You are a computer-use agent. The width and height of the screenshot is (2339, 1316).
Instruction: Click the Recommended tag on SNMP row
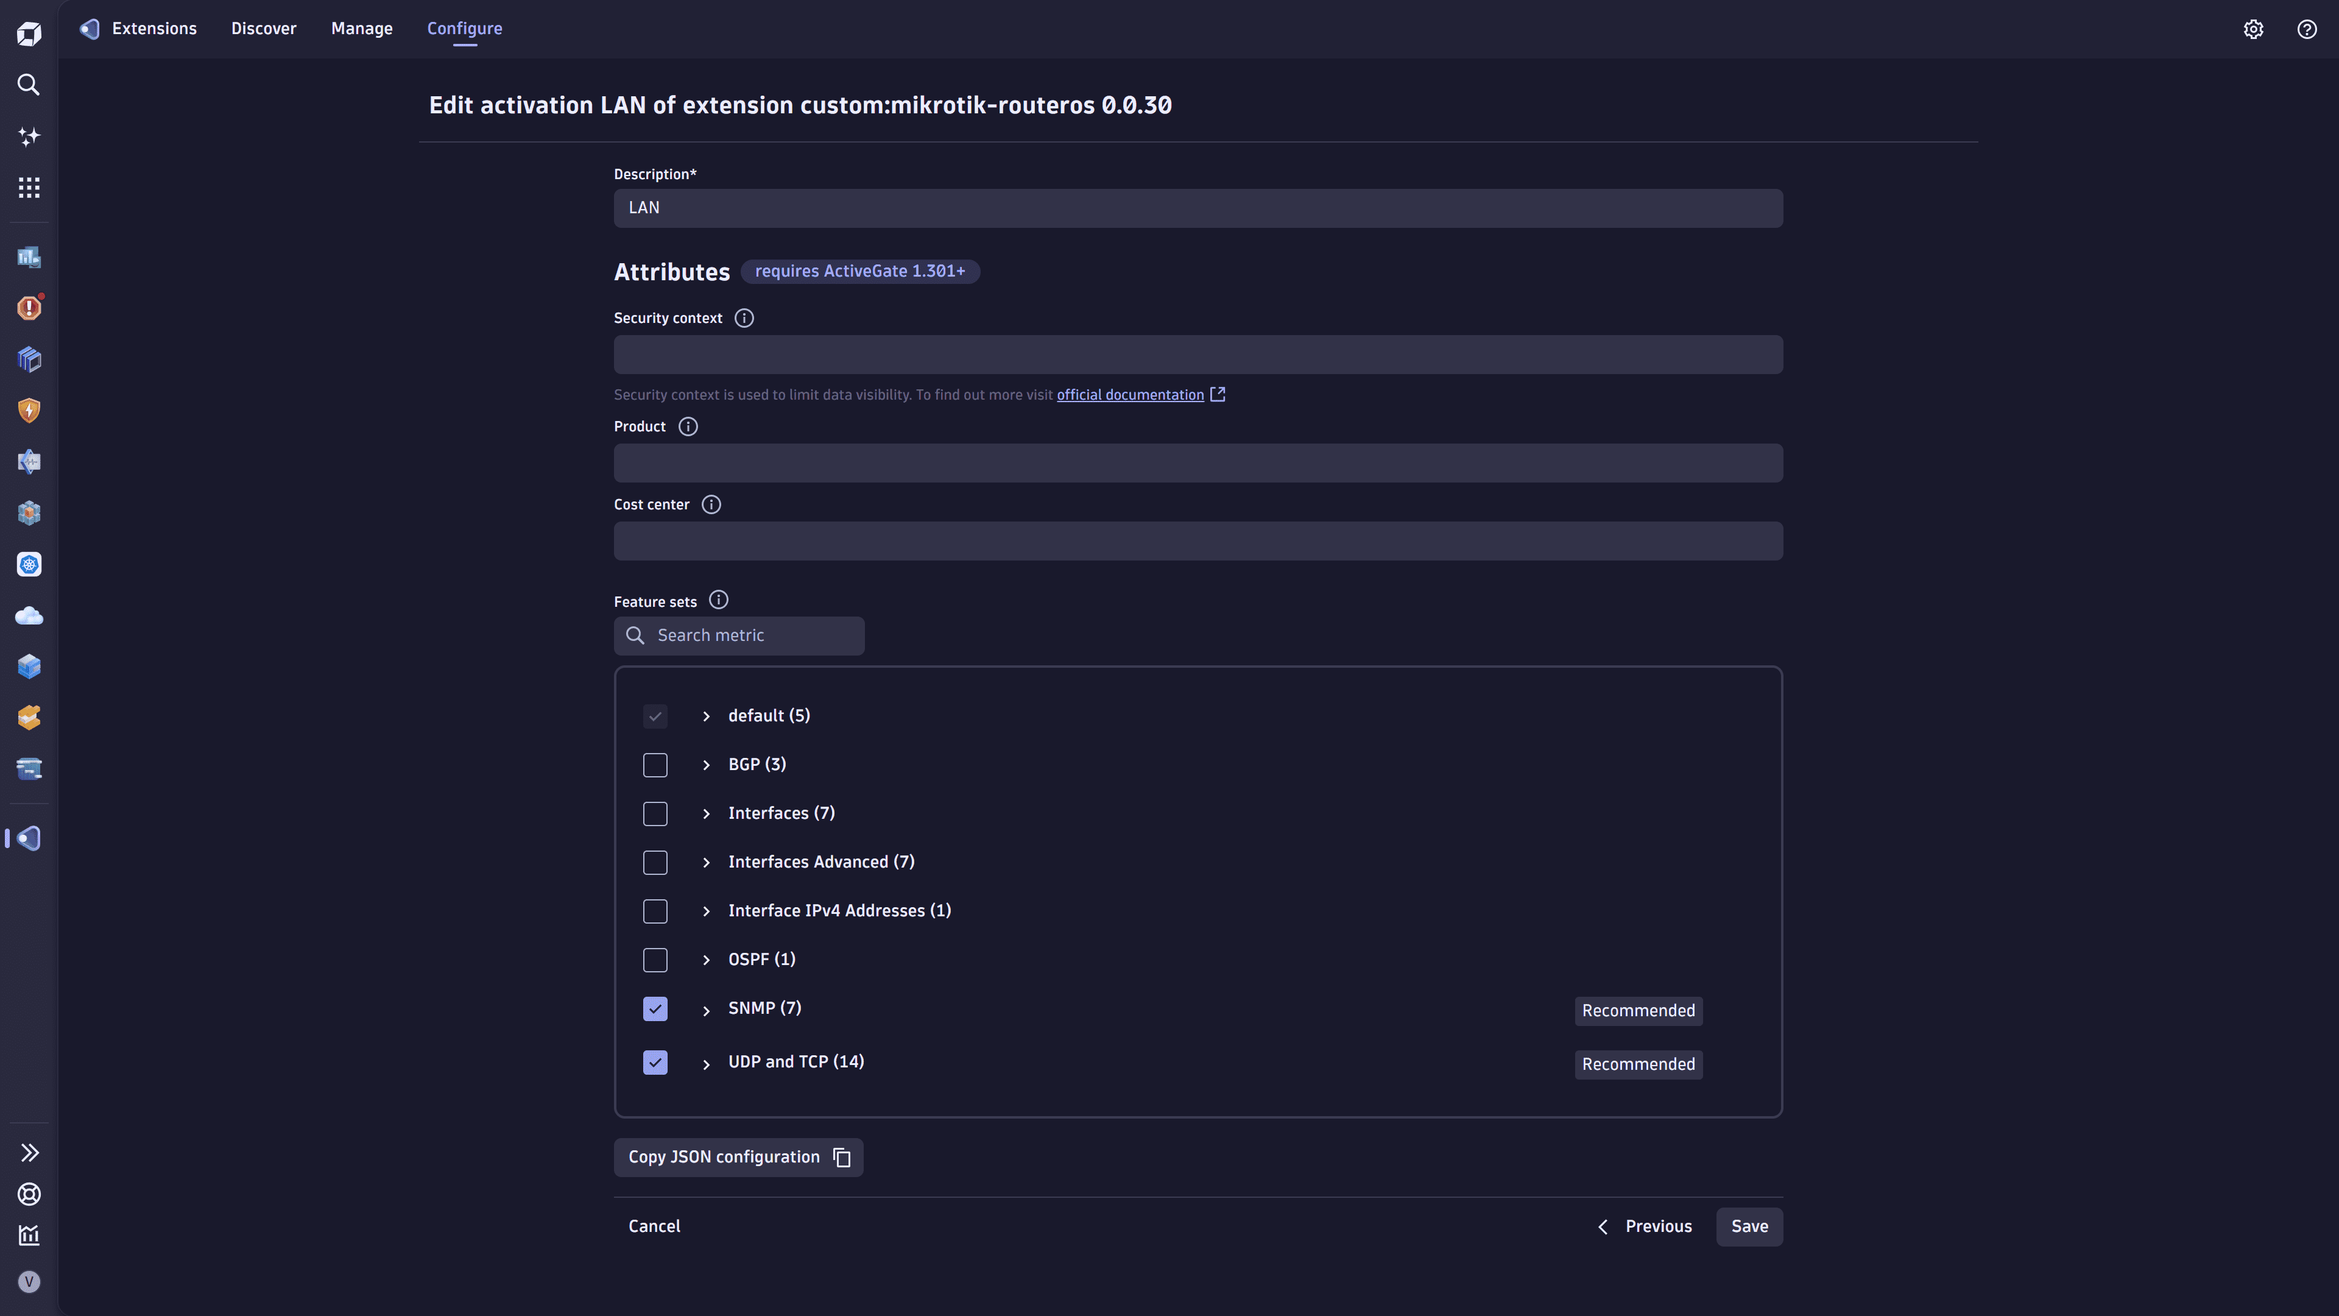[x=1638, y=1011]
